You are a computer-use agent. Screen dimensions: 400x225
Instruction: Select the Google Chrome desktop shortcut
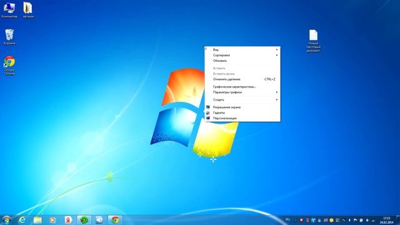[9, 66]
